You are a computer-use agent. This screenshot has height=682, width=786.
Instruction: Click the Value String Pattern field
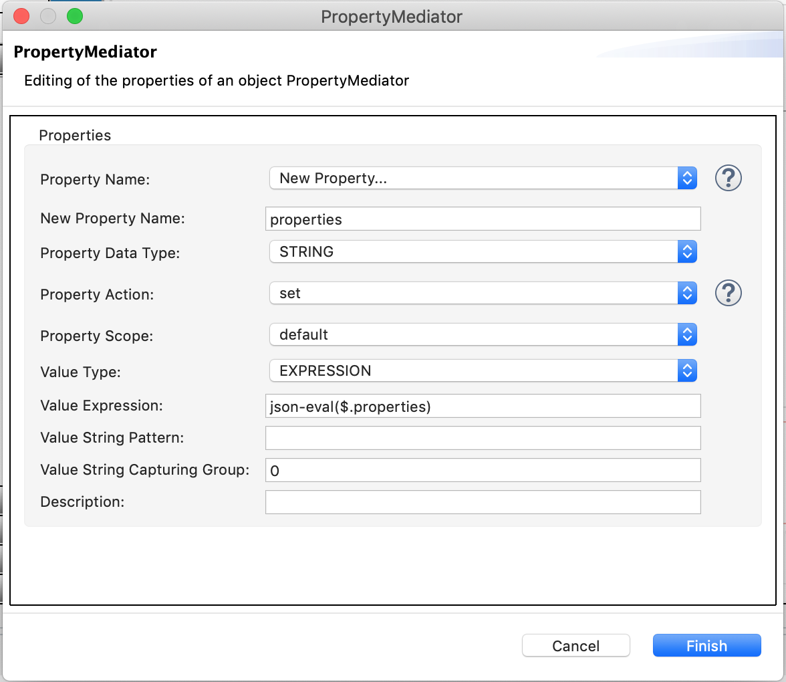tap(483, 439)
